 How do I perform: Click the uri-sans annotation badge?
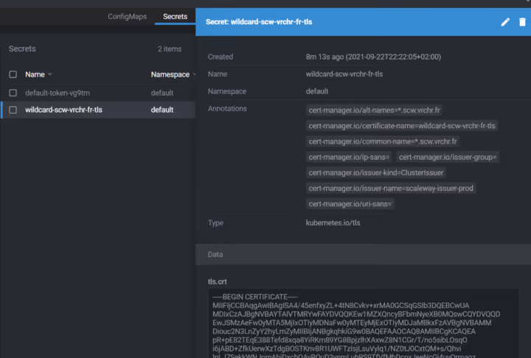coord(350,203)
